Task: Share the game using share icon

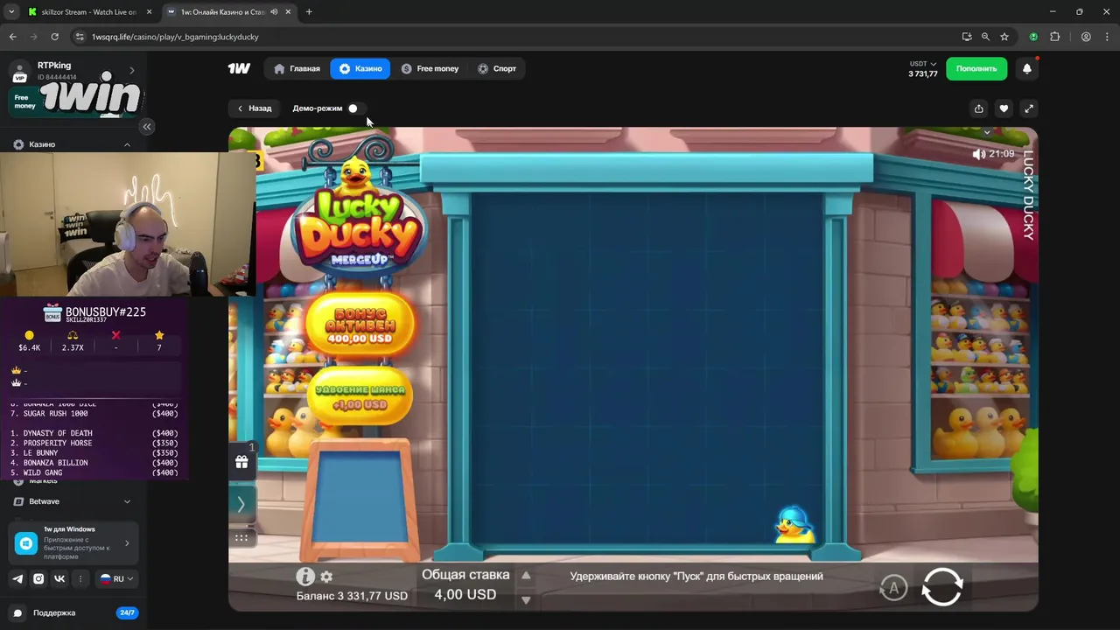Action: (979, 108)
